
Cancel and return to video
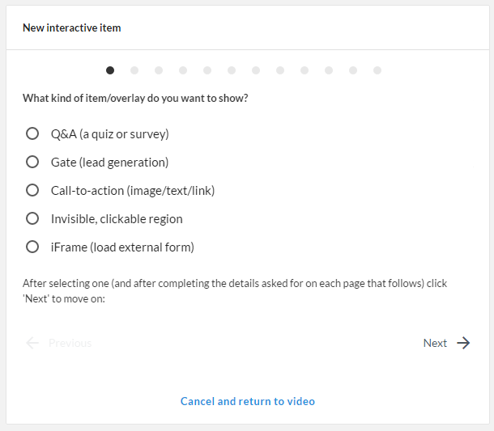(x=247, y=401)
